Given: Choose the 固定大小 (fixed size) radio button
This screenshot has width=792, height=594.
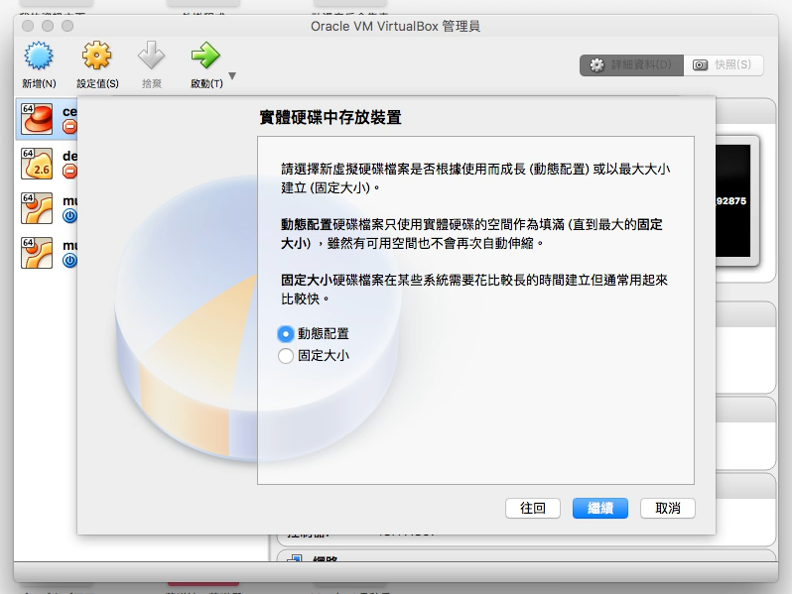Looking at the screenshot, I should tap(286, 356).
